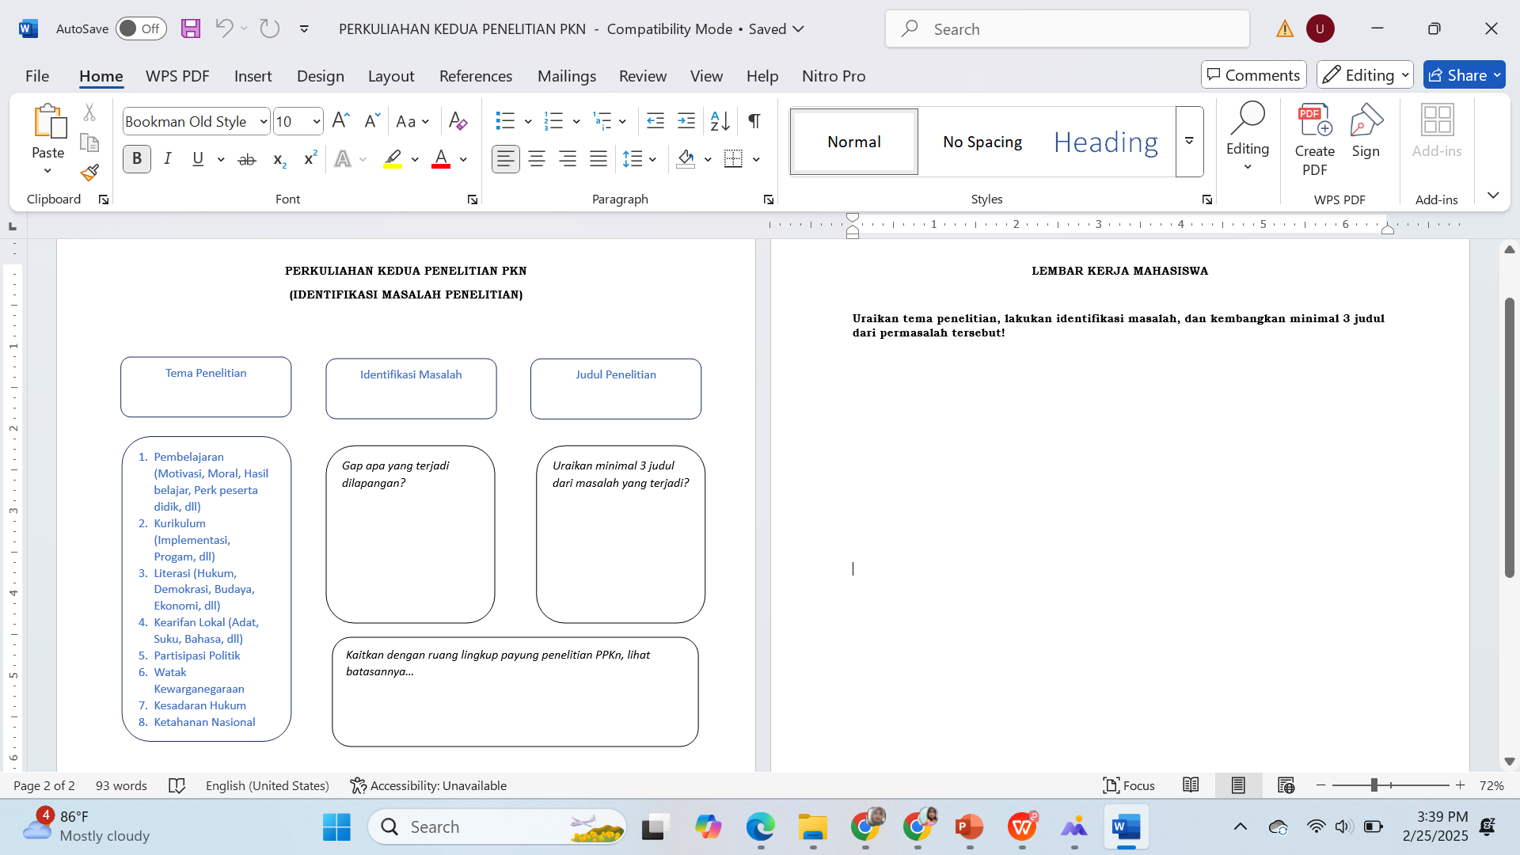Switch to the Layout tab

pyautogui.click(x=390, y=76)
